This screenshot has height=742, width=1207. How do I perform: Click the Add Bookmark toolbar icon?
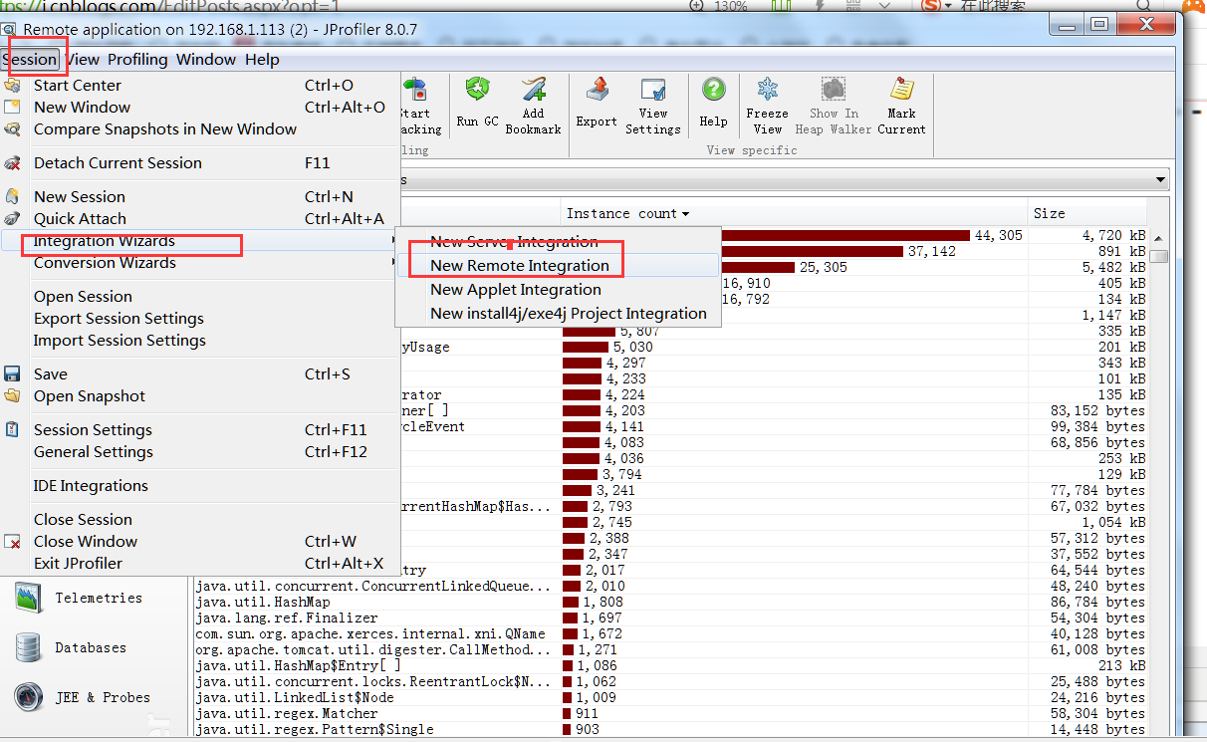coord(533,90)
